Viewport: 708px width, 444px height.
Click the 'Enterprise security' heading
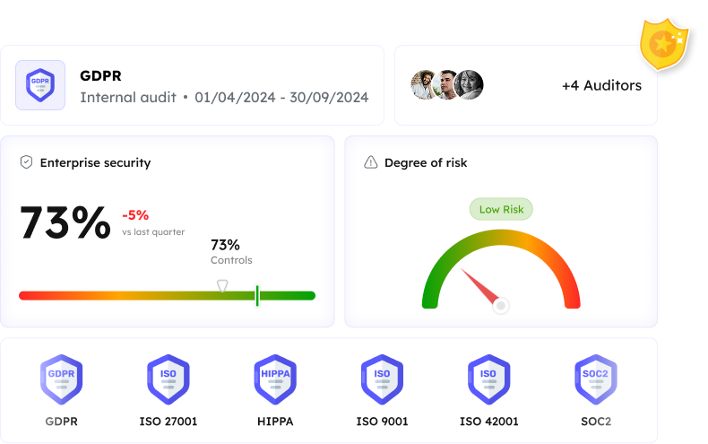(x=95, y=162)
